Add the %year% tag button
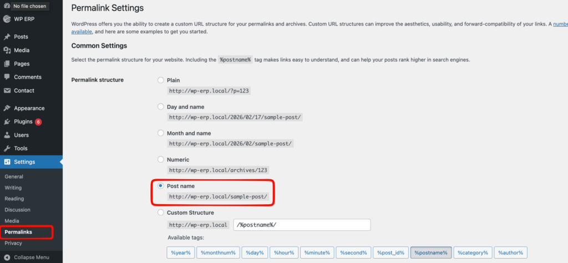Viewport: 568px width, 263px height. (x=181, y=252)
